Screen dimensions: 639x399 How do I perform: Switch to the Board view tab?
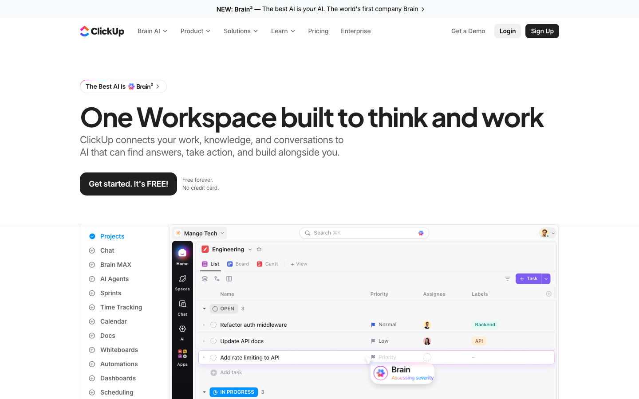(x=238, y=264)
